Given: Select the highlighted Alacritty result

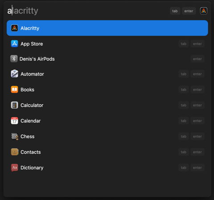Looking at the screenshot, I should (107, 28).
